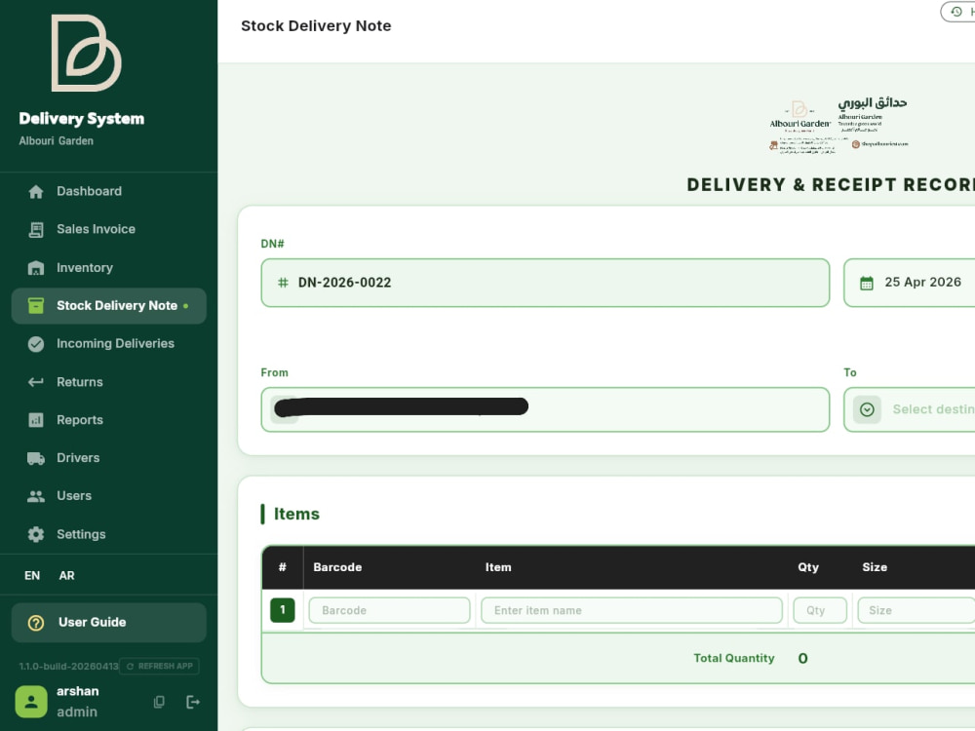This screenshot has width=975, height=731.
Task: Click the DN# field label
Action: coord(272,244)
